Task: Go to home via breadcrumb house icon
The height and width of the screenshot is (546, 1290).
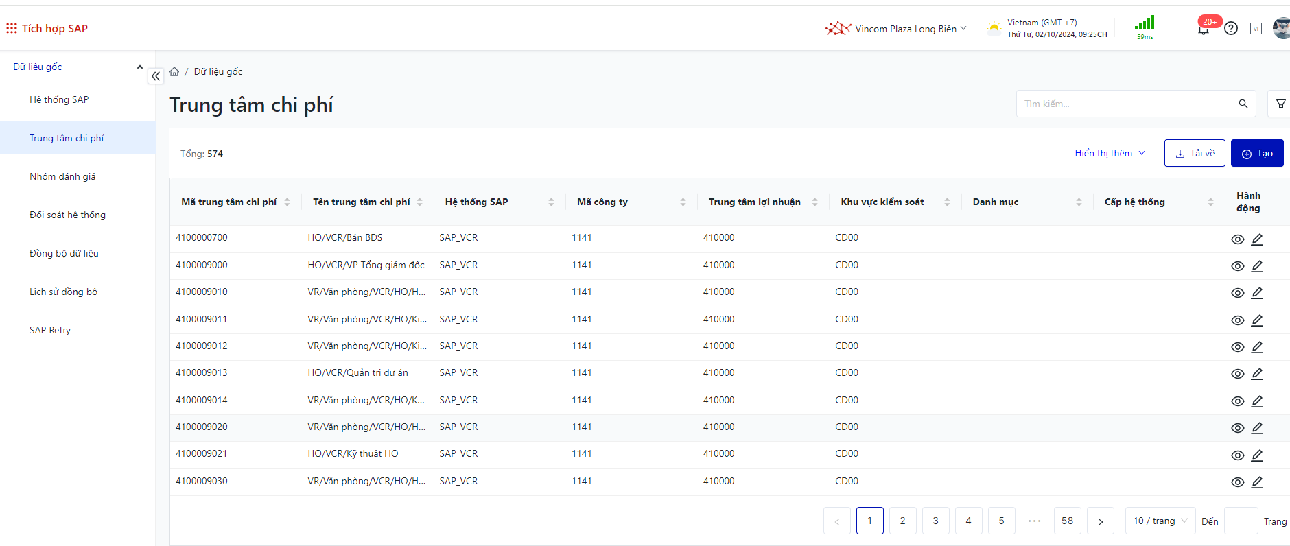Action: click(174, 71)
